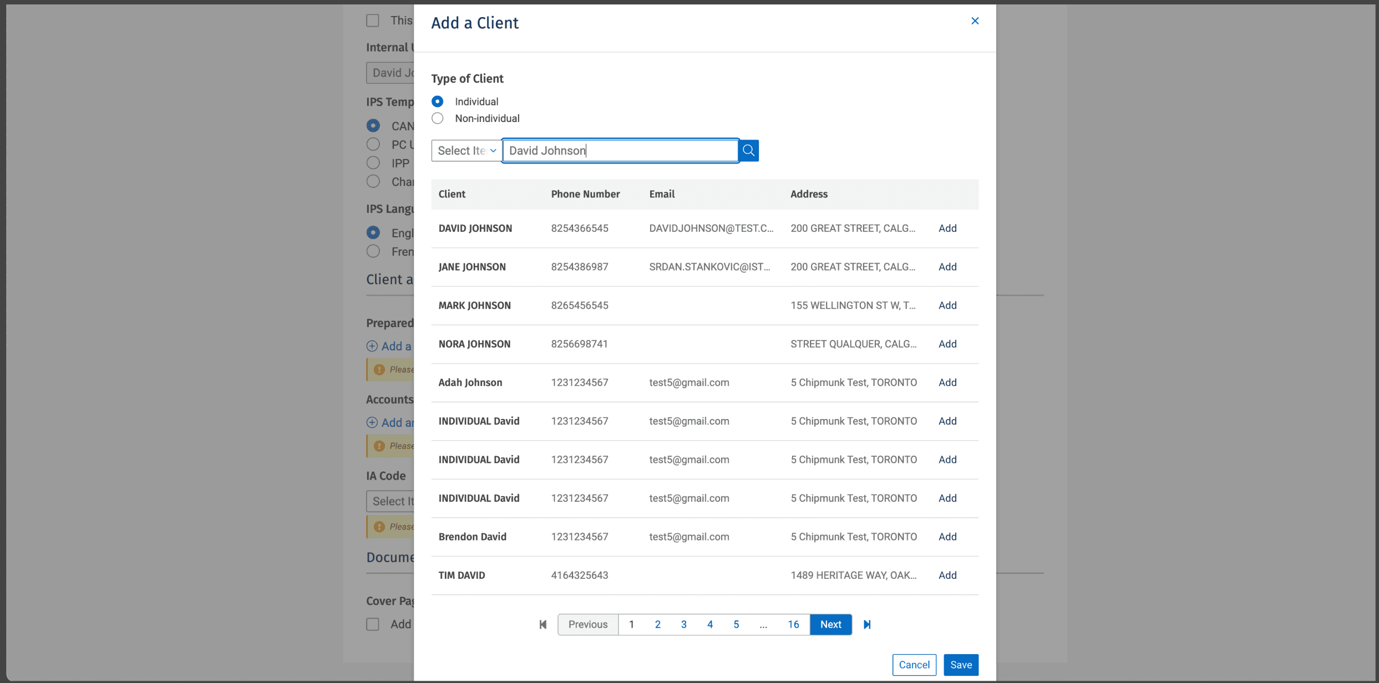Screen dimensions: 1379x683
Task: Go to results page 16
Action: point(793,624)
